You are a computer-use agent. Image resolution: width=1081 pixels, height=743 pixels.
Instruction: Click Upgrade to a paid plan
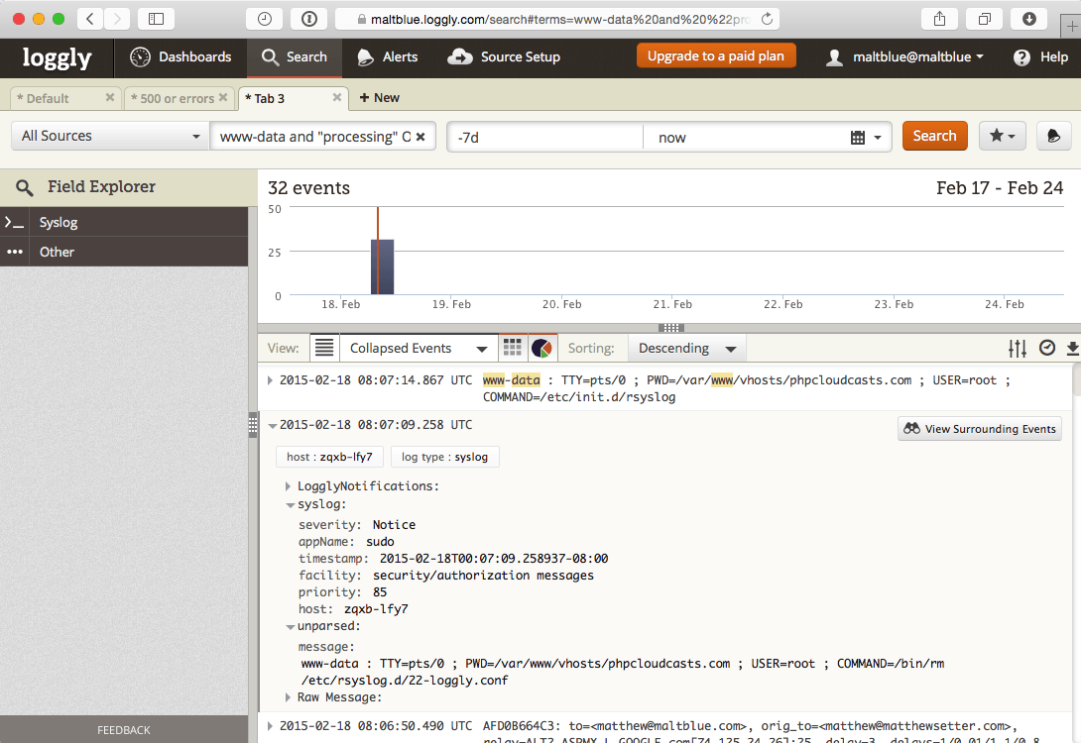coord(716,55)
